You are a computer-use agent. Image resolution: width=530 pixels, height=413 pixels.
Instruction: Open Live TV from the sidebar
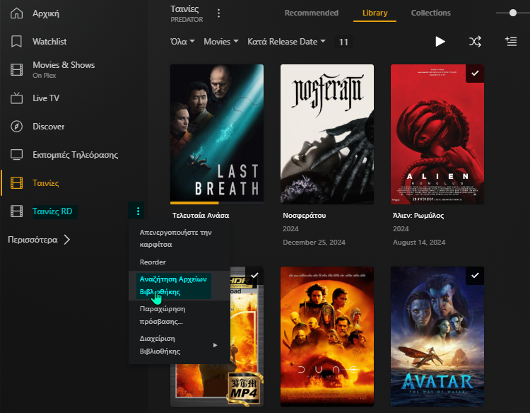click(46, 98)
